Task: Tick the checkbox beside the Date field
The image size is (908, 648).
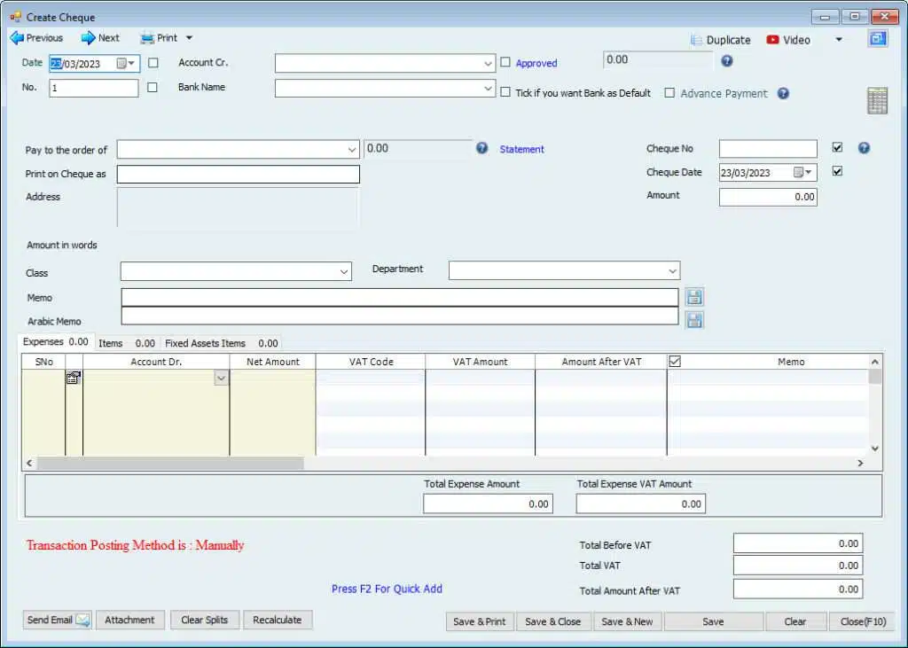Action: coord(153,63)
